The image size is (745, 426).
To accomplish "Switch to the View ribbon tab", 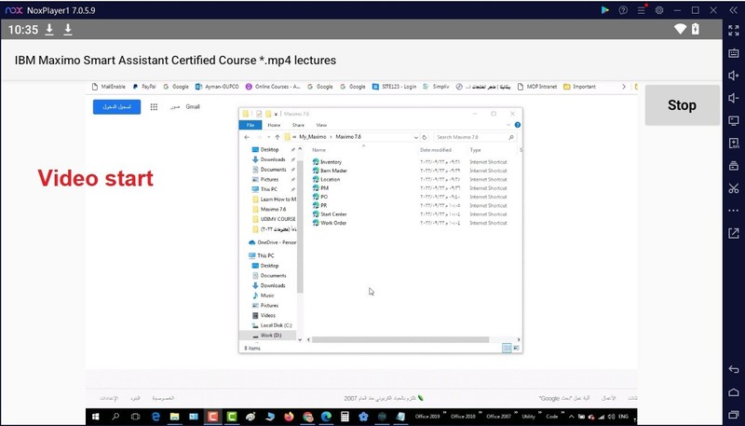I will tap(321, 125).
